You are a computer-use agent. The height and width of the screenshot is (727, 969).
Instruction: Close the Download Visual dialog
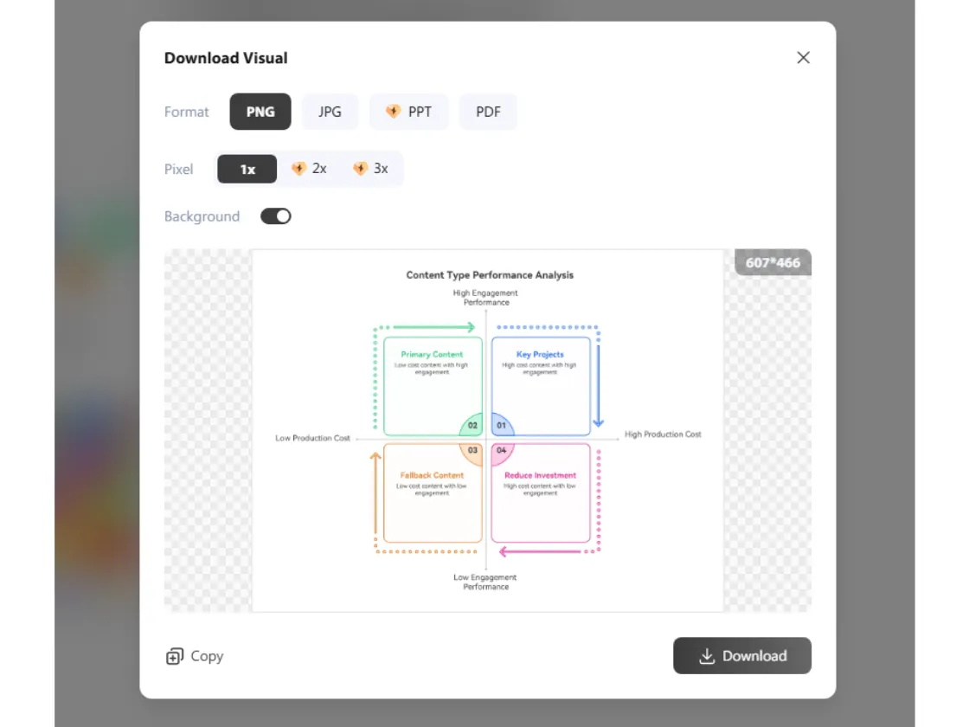[x=803, y=58]
